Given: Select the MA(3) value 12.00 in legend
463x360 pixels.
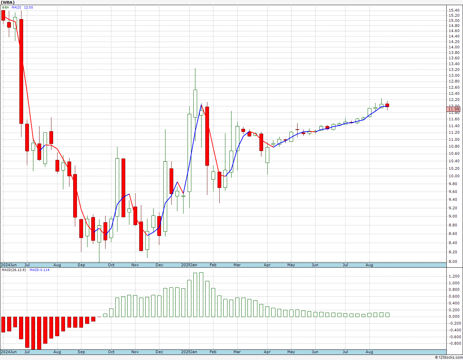Looking at the screenshot, I should click(x=28, y=7).
